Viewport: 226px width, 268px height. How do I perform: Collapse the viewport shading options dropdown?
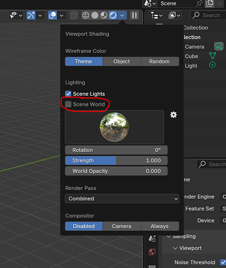[122, 16]
